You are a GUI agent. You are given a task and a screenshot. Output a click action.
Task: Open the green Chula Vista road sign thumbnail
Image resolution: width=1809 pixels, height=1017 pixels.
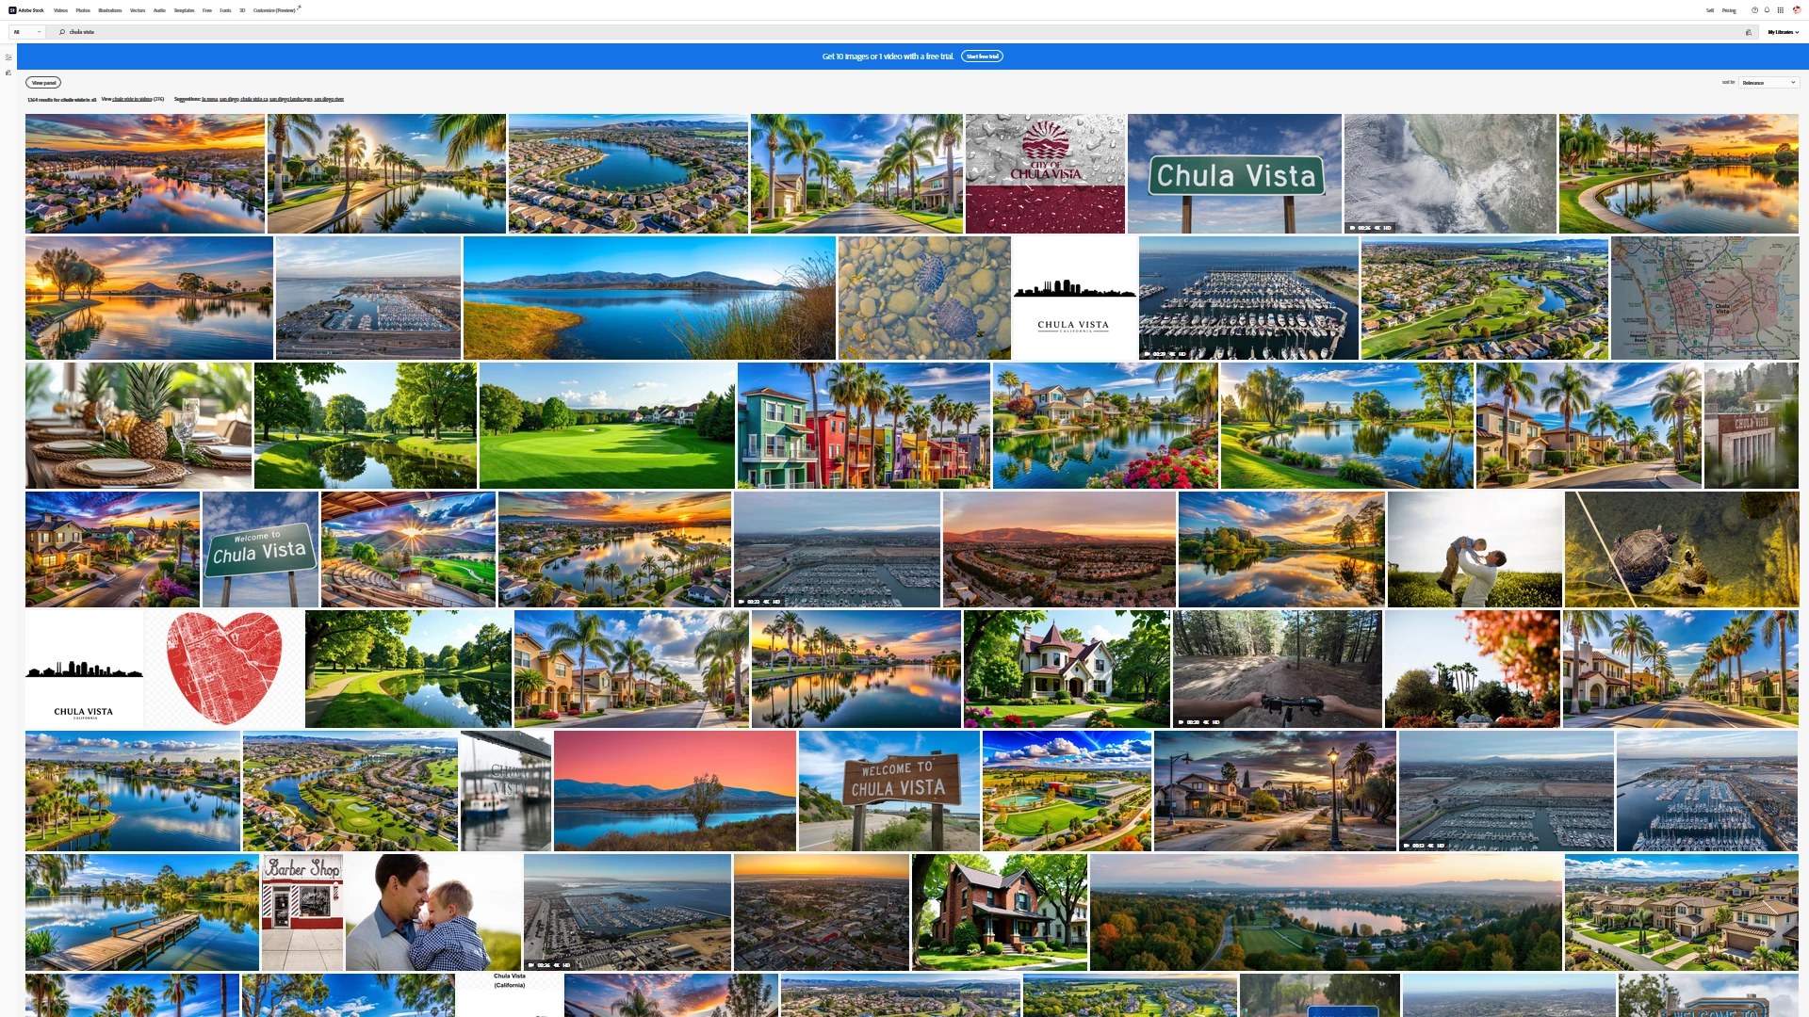(1234, 174)
